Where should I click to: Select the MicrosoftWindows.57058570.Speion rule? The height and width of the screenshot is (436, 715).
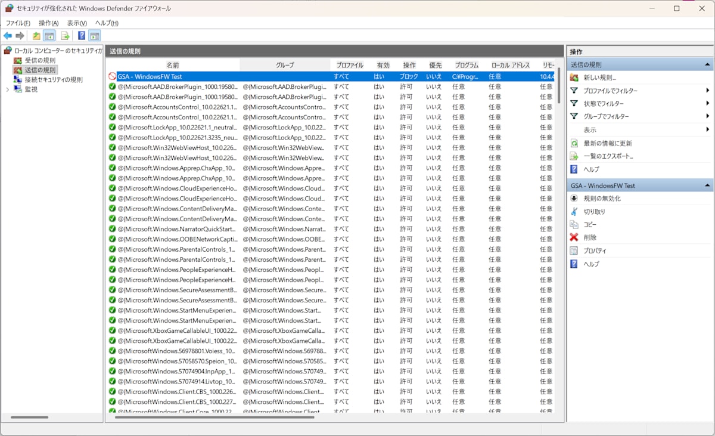pos(178,361)
